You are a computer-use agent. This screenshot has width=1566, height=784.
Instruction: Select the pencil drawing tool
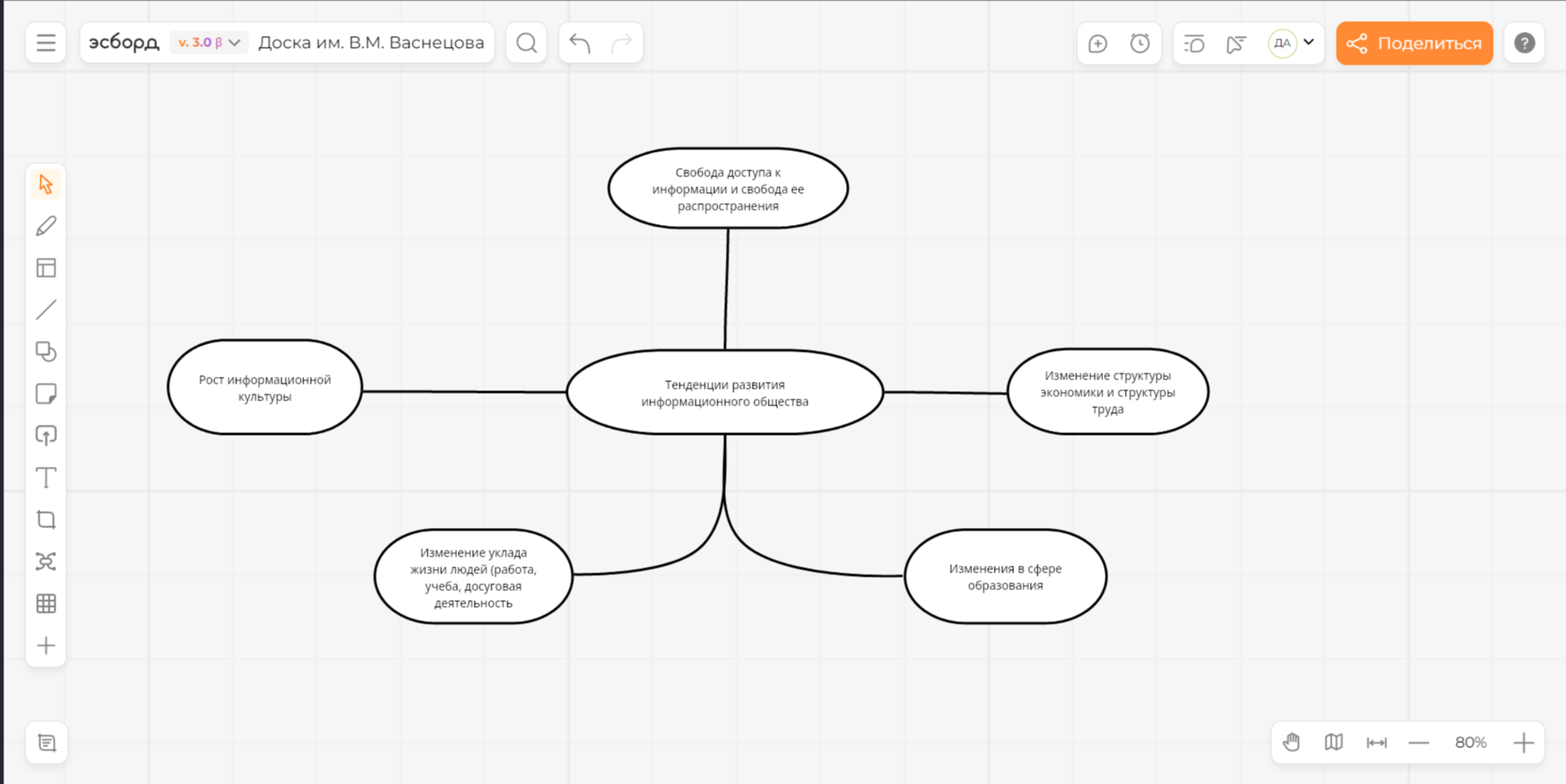pos(46,226)
